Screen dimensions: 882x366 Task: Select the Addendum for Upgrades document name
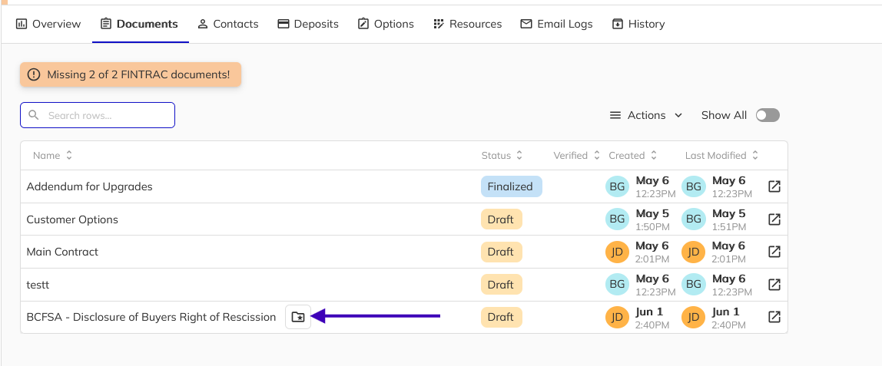click(x=89, y=186)
